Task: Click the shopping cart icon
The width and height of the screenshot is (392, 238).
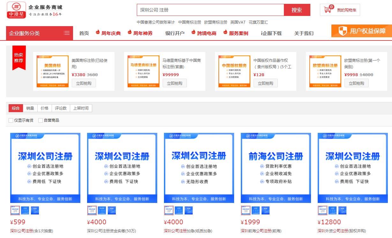Action: point(328,10)
